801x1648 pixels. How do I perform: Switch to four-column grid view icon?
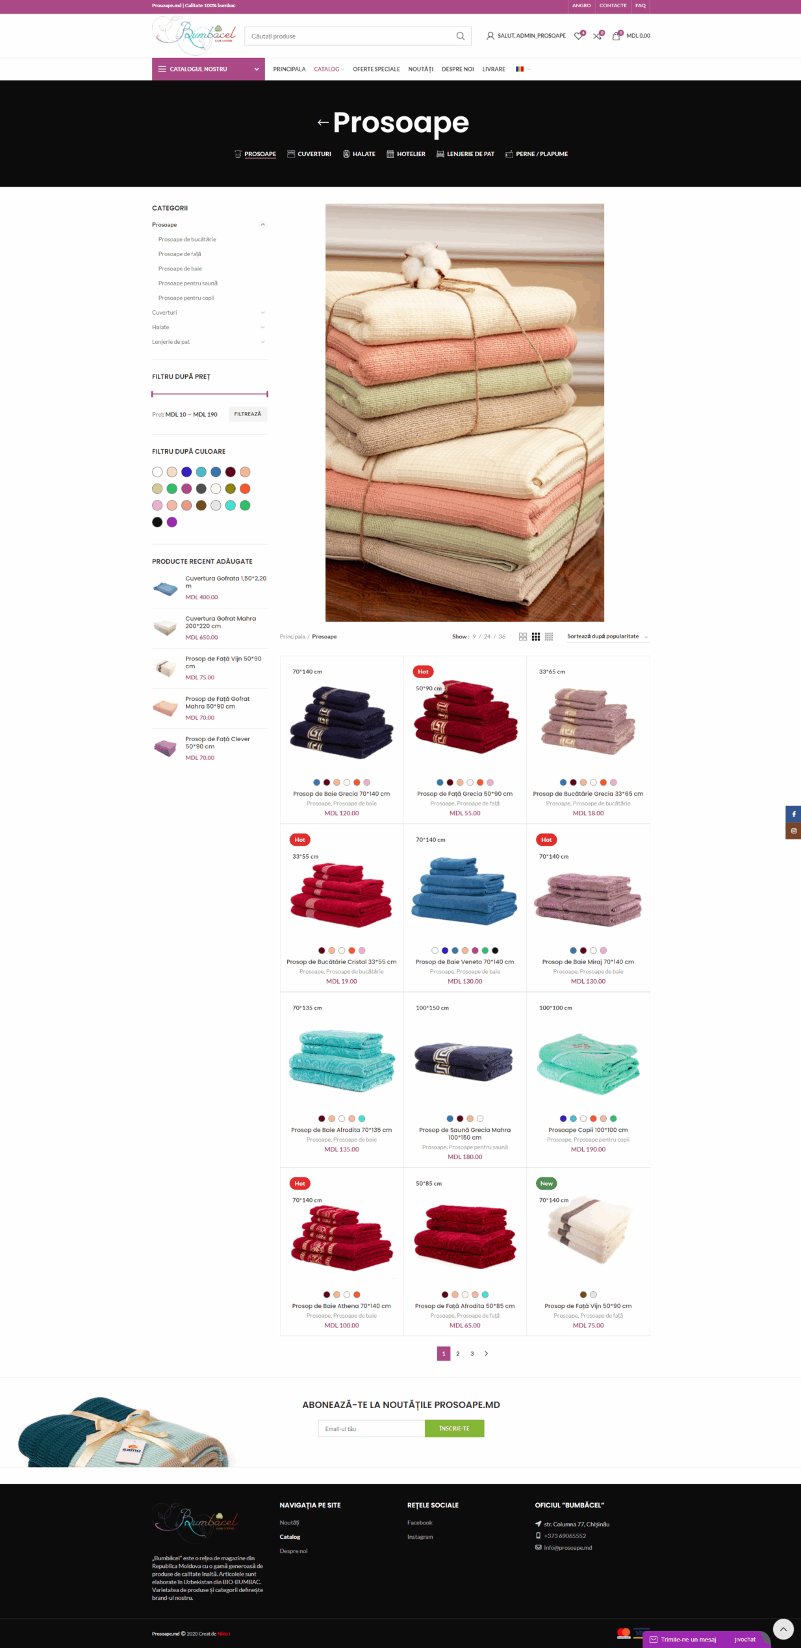click(x=549, y=637)
